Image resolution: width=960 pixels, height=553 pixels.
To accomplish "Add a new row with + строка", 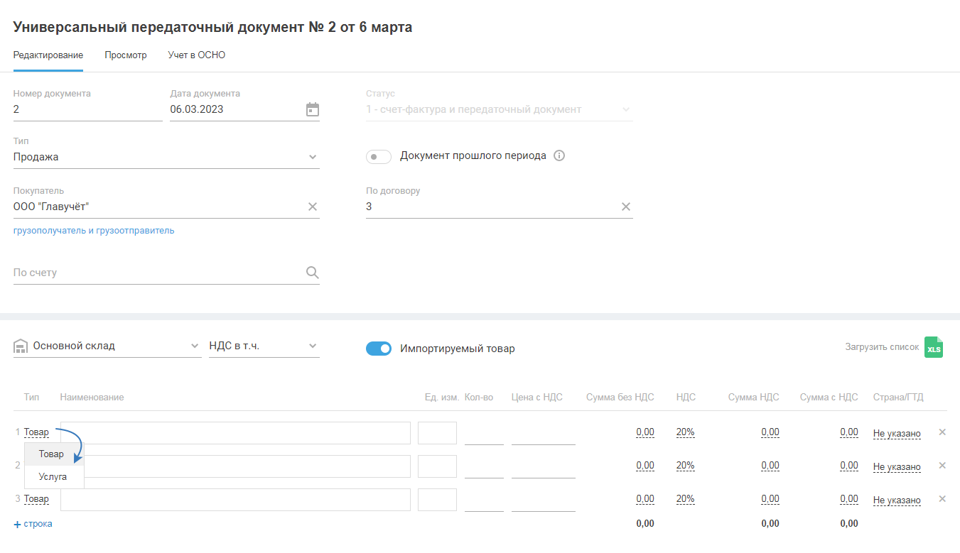I will tap(33, 524).
